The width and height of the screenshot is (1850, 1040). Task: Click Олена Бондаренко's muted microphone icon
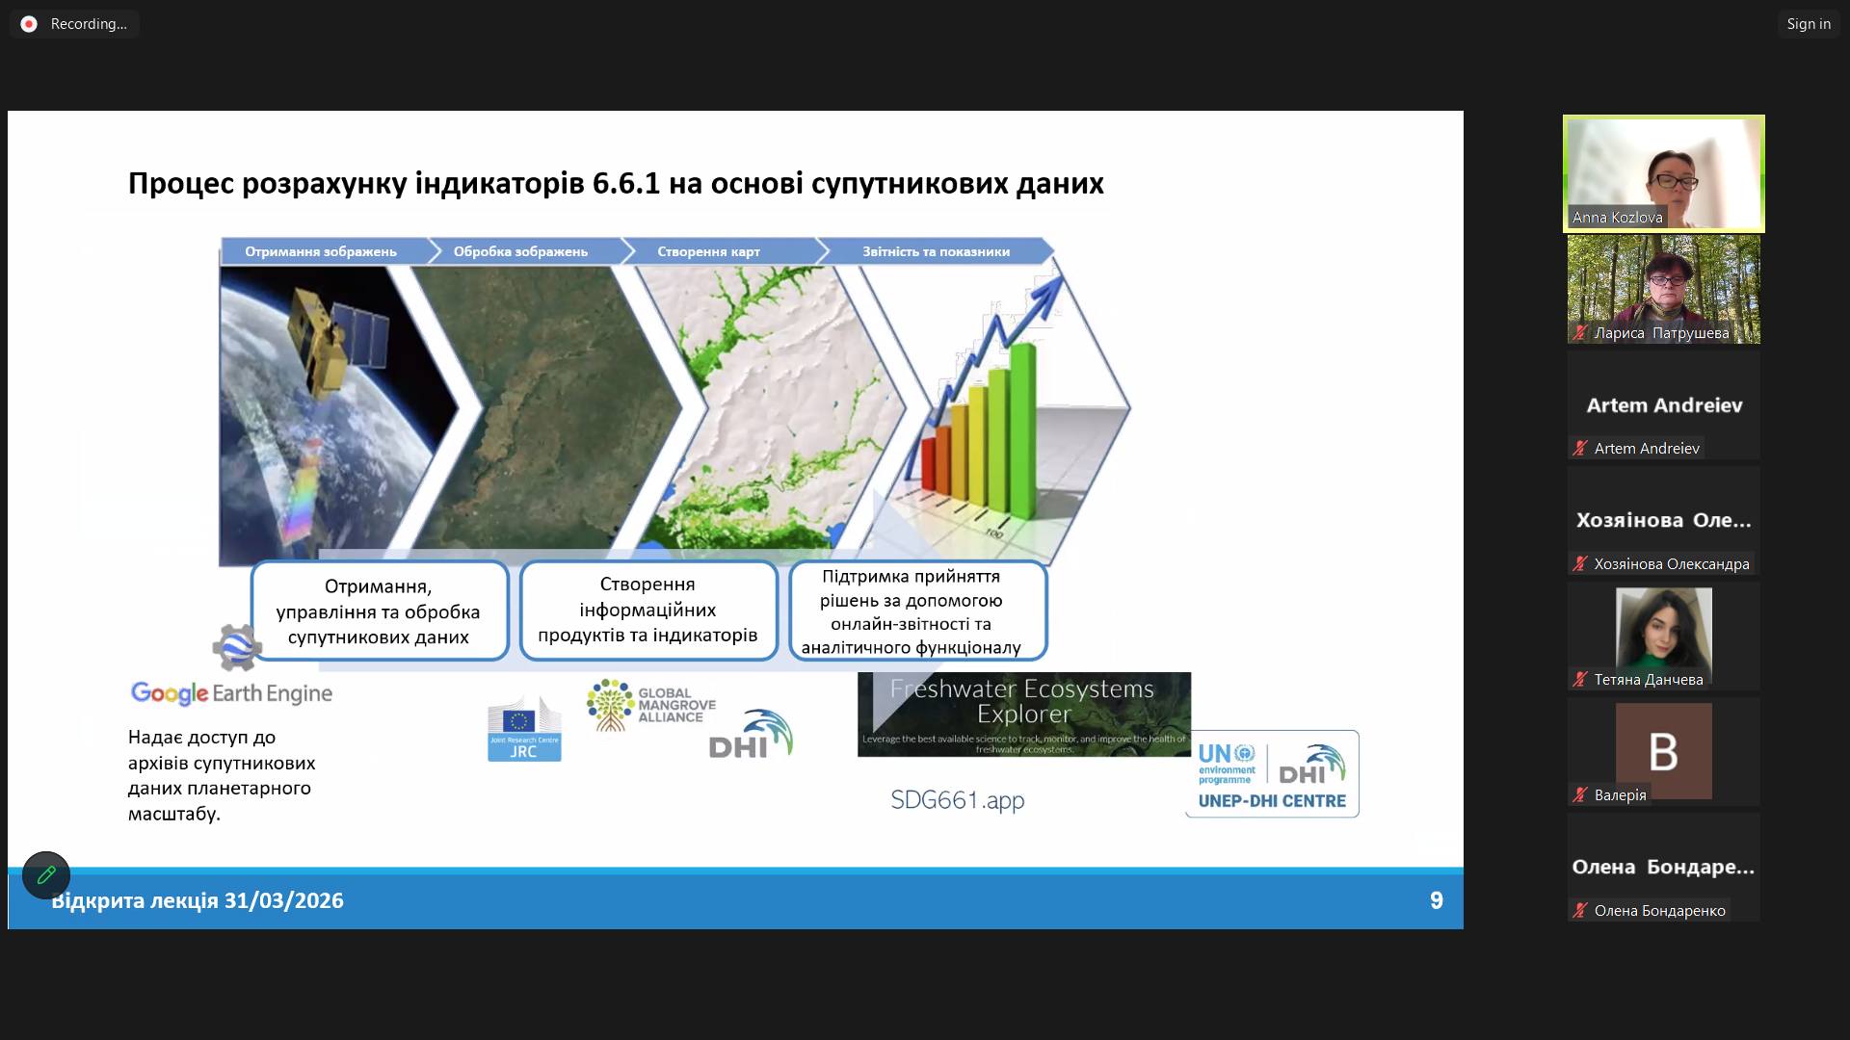click(1580, 911)
